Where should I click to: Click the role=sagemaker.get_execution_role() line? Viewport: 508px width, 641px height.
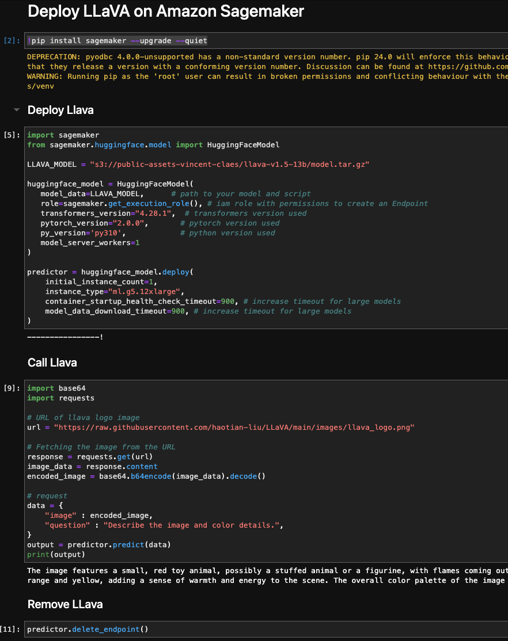tap(234, 204)
